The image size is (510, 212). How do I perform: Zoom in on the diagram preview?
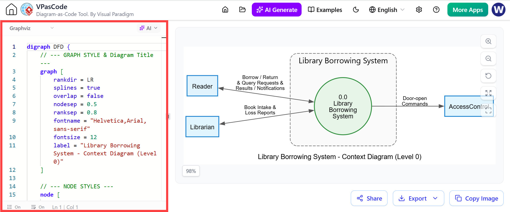488,41
